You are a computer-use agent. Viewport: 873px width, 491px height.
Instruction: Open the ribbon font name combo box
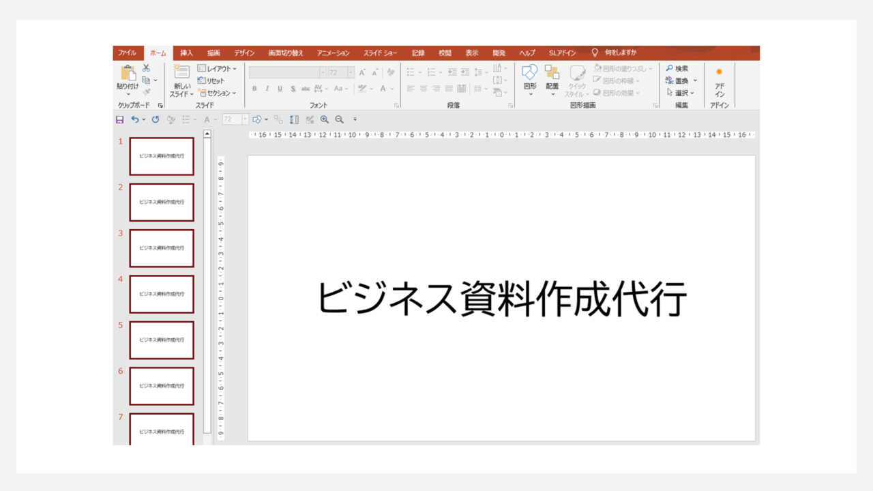tap(288, 72)
